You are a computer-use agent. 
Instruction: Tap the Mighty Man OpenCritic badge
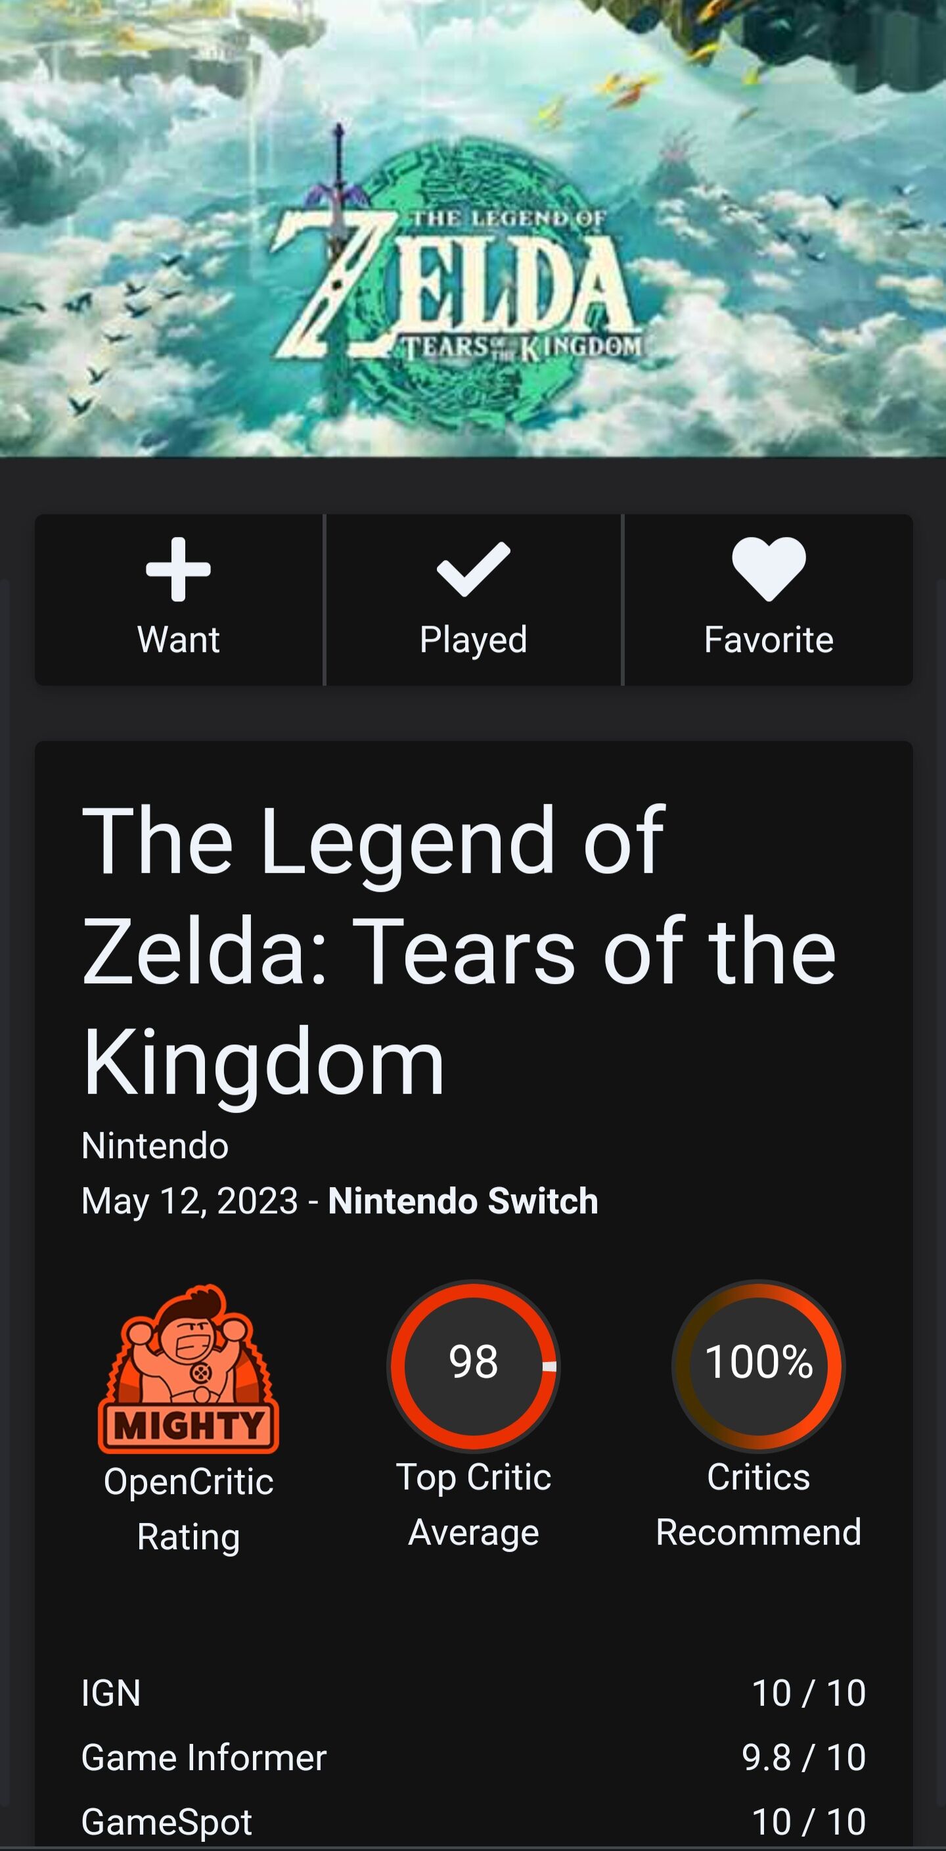tap(189, 1368)
